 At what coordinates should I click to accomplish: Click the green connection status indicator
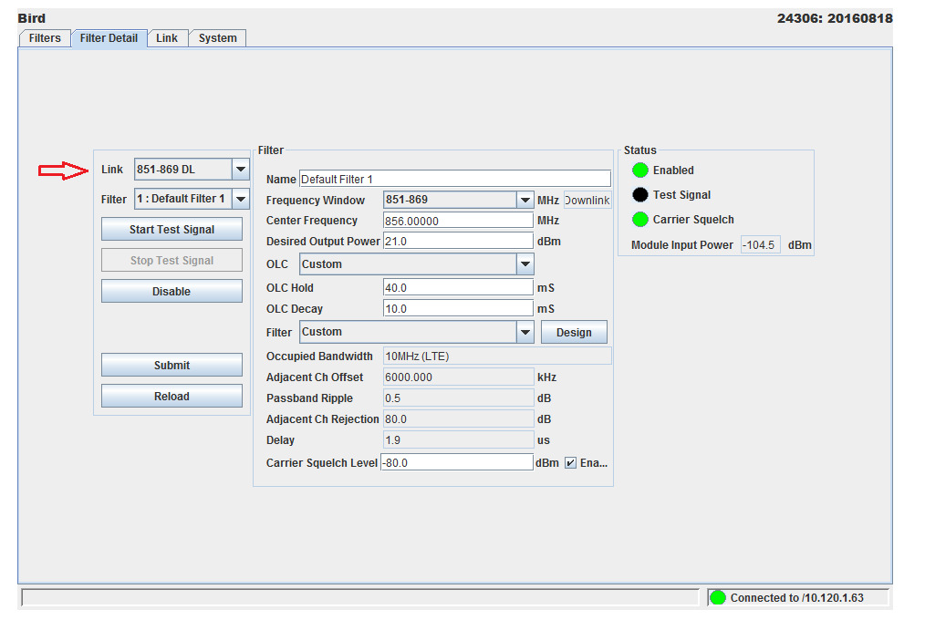pyautogui.click(x=718, y=597)
